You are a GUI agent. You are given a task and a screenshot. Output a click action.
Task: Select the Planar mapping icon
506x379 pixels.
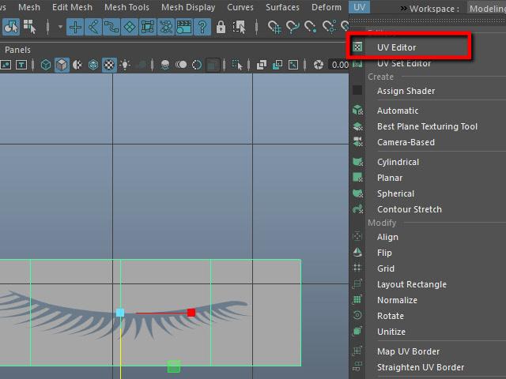click(358, 178)
